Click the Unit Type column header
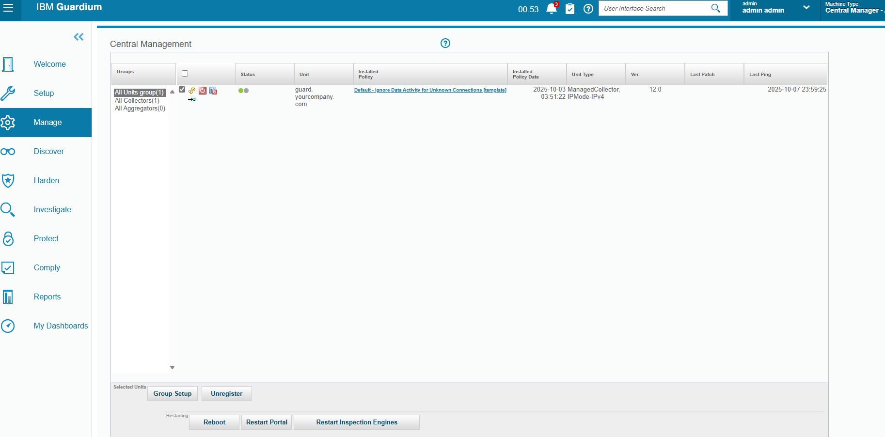Viewport: 885px width, 437px height. click(x=596, y=74)
